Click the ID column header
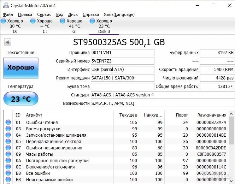Viewport: 235px width, 184px height. coord(18,115)
